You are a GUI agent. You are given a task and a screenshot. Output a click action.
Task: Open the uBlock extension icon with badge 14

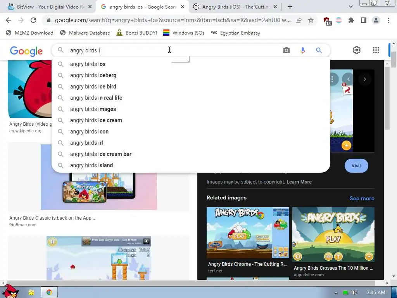click(327, 21)
